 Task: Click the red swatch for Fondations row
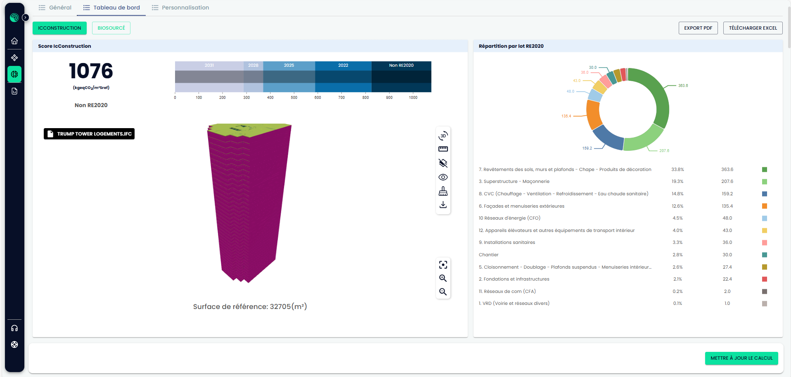(765, 279)
